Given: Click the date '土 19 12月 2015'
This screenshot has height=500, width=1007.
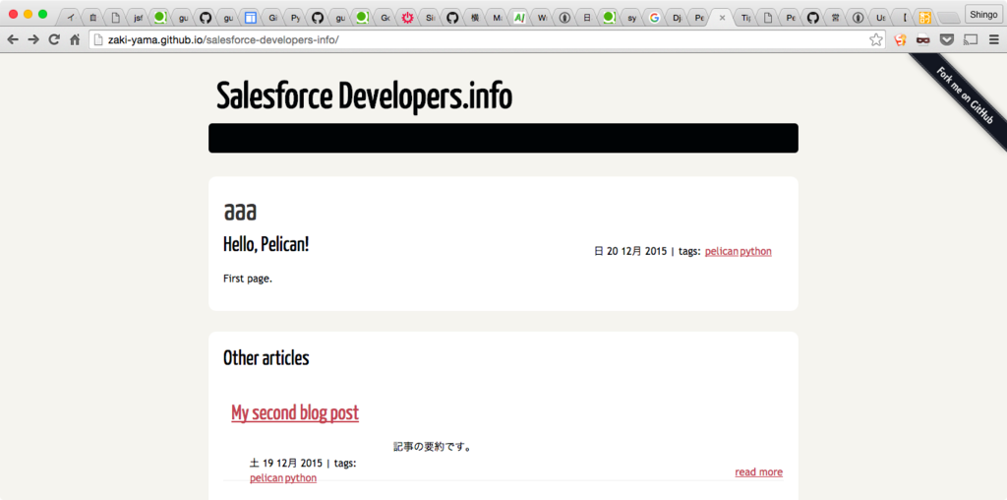Looking at the screenshot, I should click(286, 463).
